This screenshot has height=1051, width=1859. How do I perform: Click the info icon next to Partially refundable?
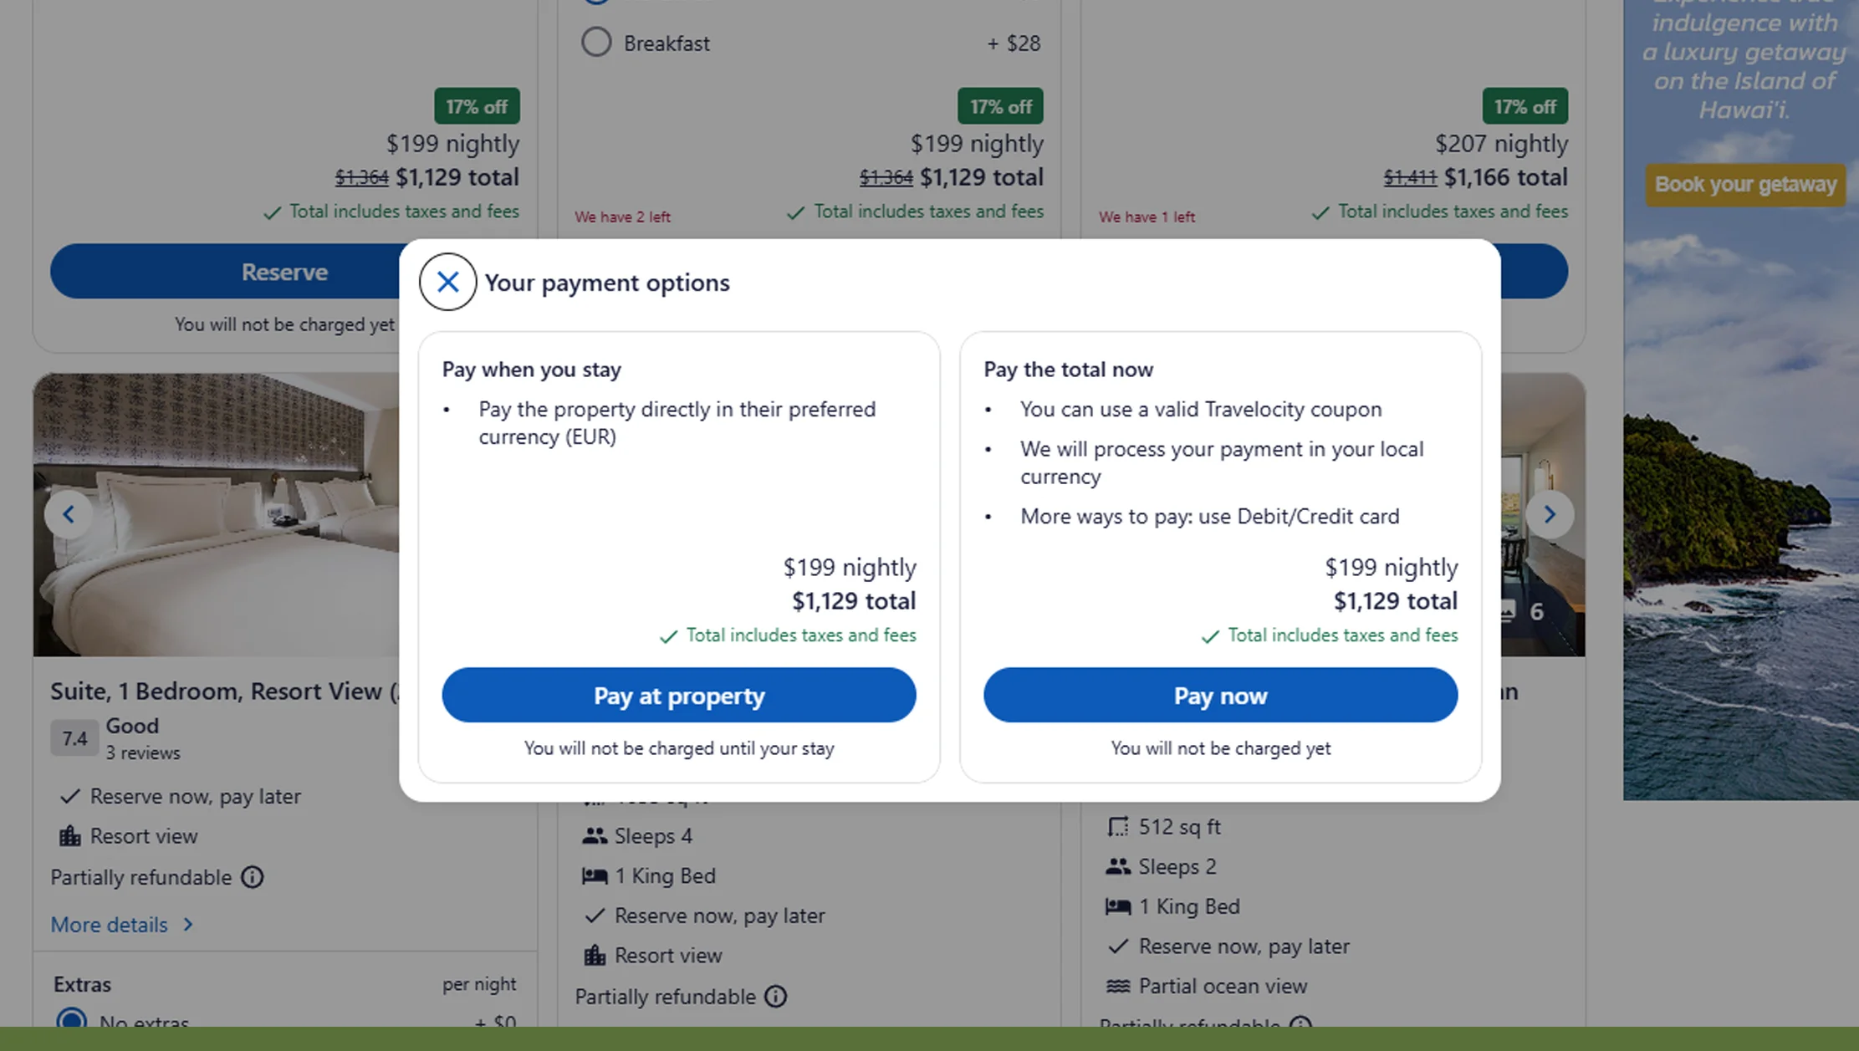(252, 877)
